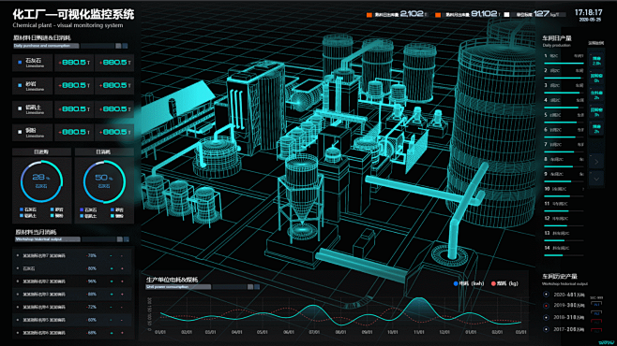Viewport: 617px width, 346px height.
Task: Click the second small square icon in Daily purchase header
Action: click(125, 46)
